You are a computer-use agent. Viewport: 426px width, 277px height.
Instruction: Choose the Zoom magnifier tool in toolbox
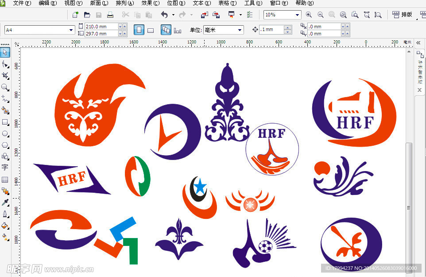5,87
